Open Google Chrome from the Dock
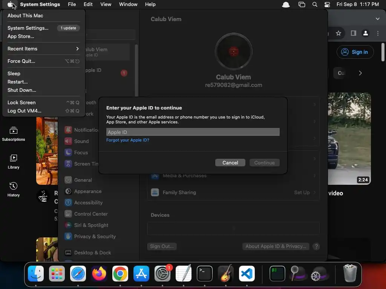Screen dimensions: 386x289 pos(120,274)
